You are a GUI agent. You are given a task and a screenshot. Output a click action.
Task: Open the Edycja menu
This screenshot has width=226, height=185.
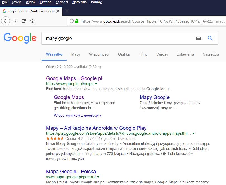pyautogui.click(x=16, y=2)
